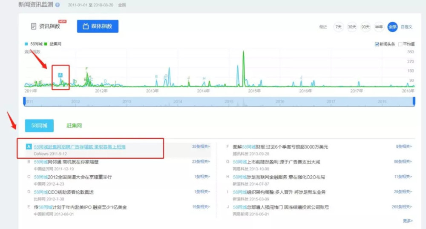426x229 pixels.
Task: Open the 资讯指数 tab
Action: (x=45, y=26)
